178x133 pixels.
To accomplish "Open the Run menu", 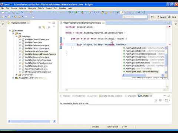I will pos(55,8).
